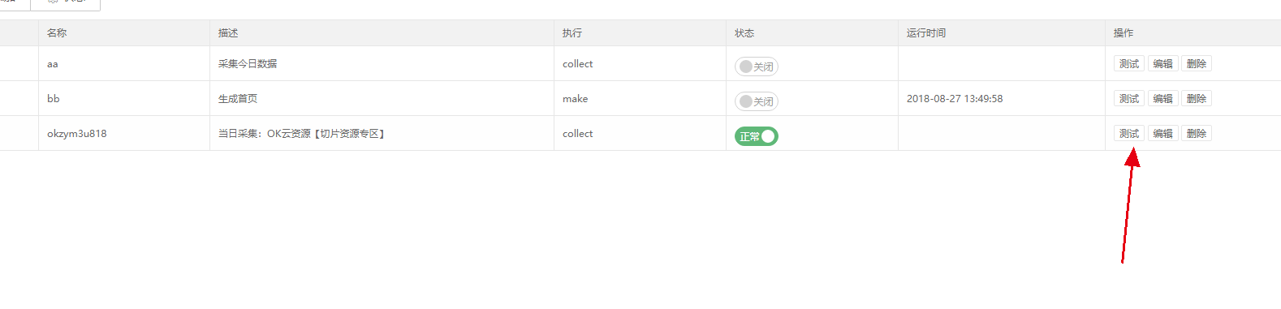Screen dimensions: 1281x309
Task: Click the 执行 column header
Action: 572,33
